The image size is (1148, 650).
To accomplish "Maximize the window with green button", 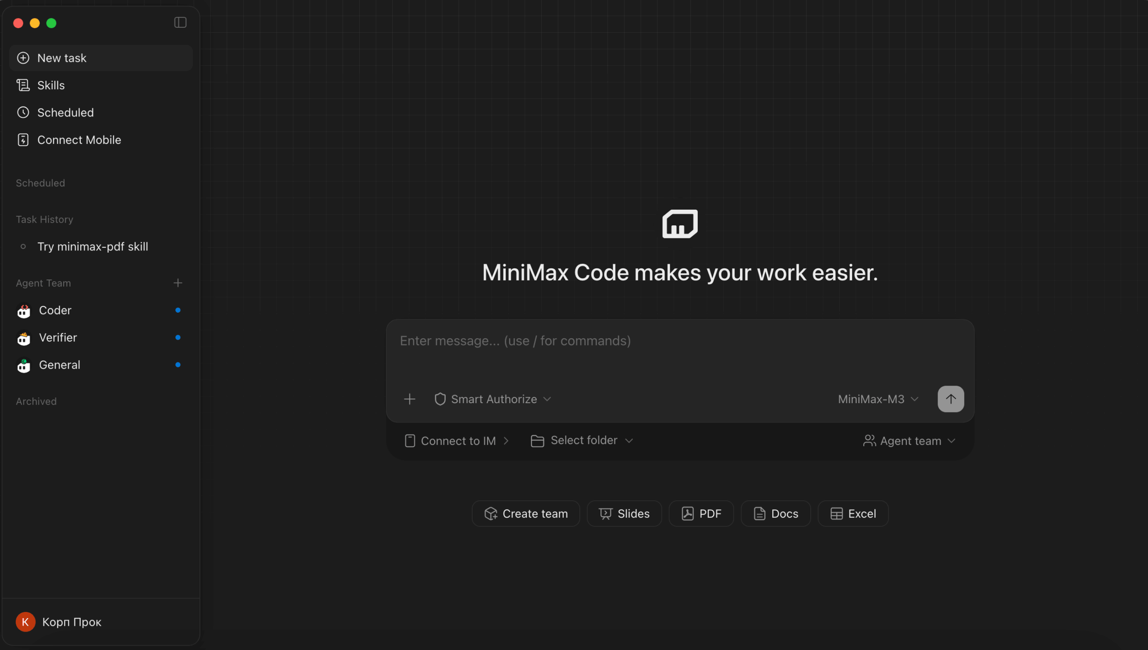I will coord(52,23).
